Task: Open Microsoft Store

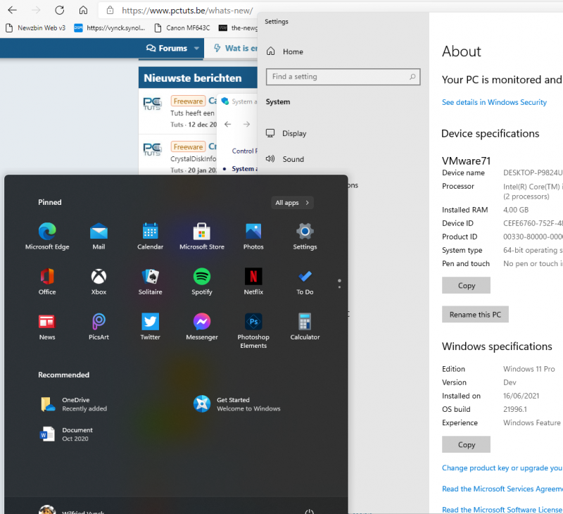Action: tap(202, 236)
